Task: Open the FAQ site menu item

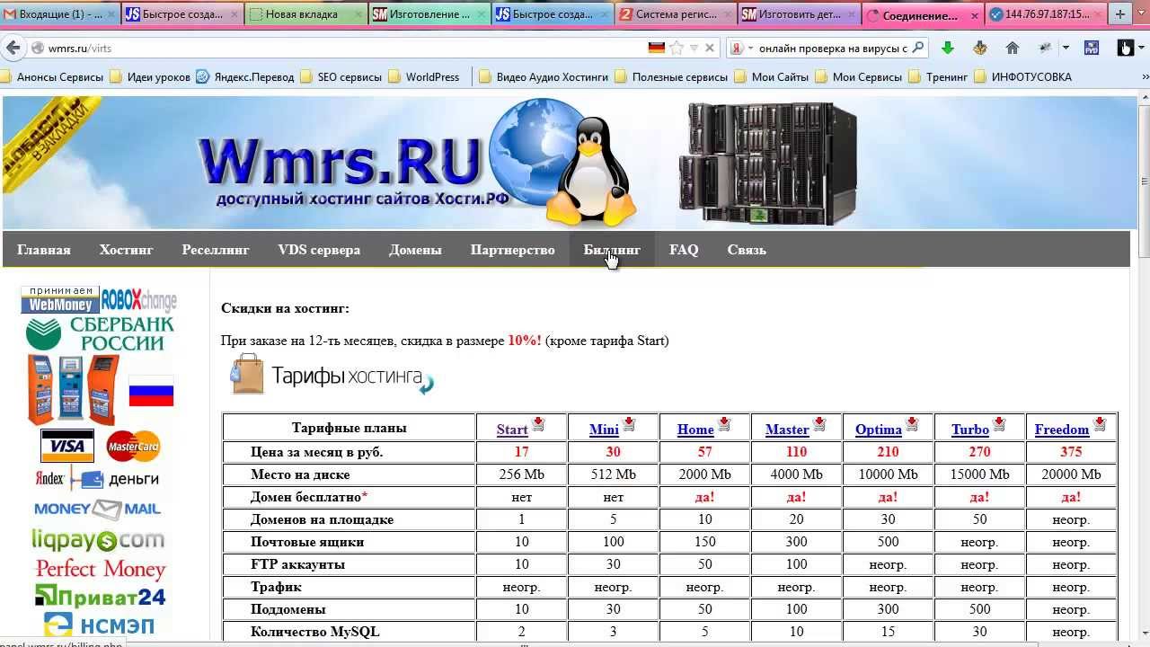Action: click(x=684, y=250)
